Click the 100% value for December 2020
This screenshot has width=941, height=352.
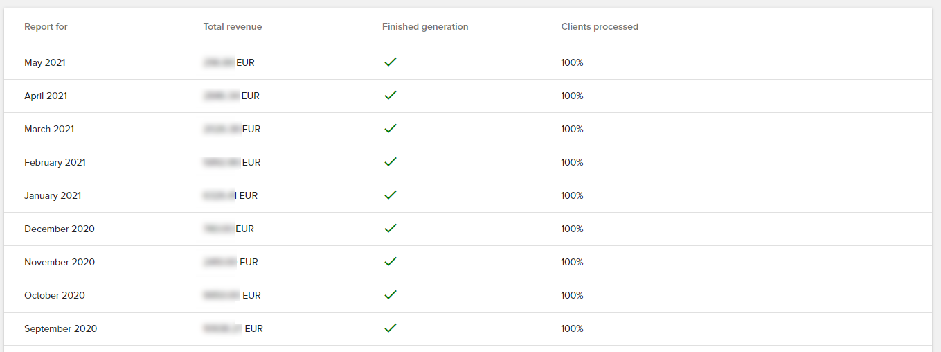572,229
